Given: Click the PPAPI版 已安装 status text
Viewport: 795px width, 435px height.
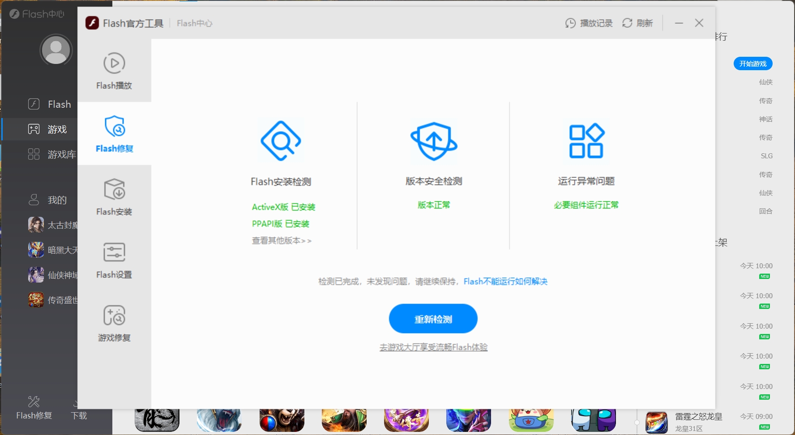Looking at the screenshot, I should 281,224.
